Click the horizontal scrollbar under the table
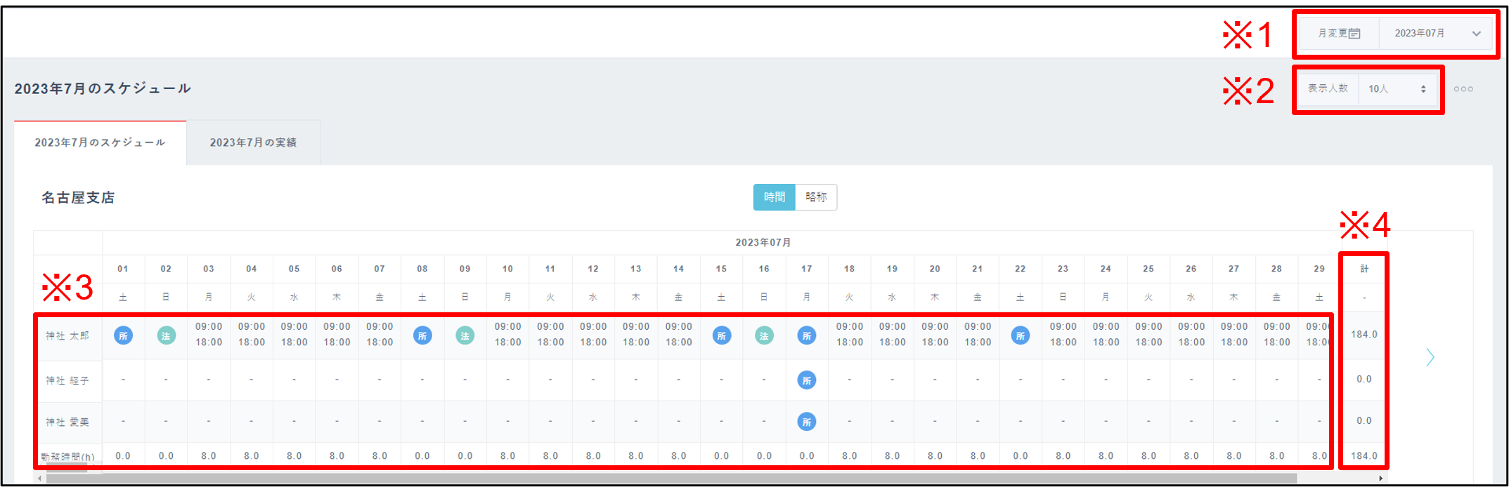This screenshot has height=487, width=1509. pyautogui.click(x=668, y=479)
